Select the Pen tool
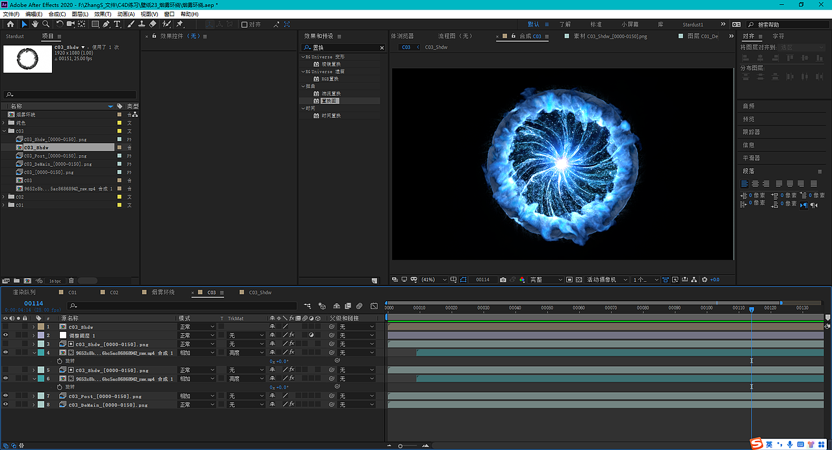The width and height of the screenshot is (832, 450). coord(106,24)
